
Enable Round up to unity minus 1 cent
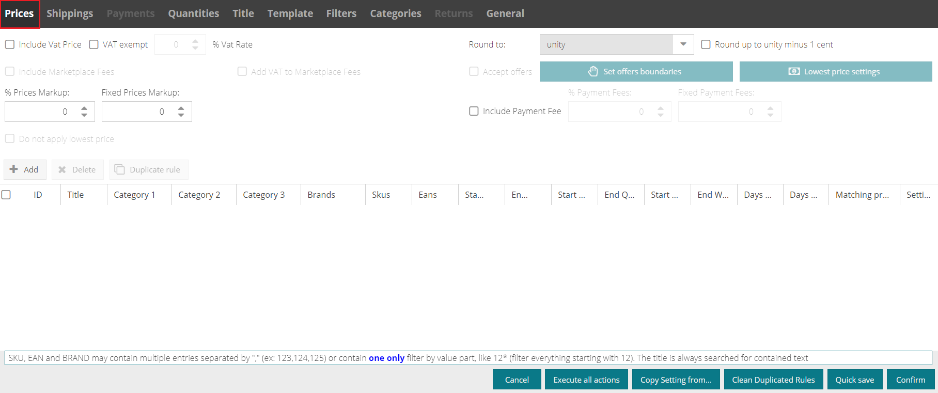tap(706, 44)
